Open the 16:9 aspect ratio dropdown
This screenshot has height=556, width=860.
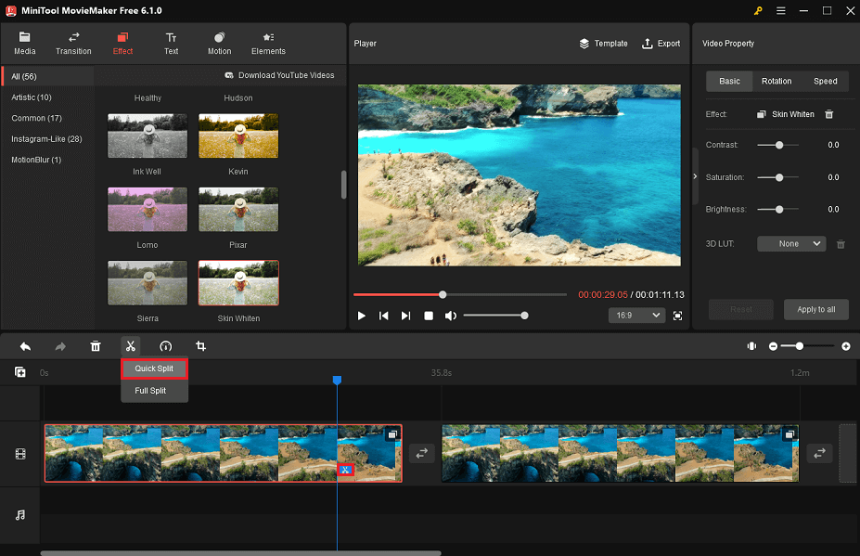[x=636, y=315]
